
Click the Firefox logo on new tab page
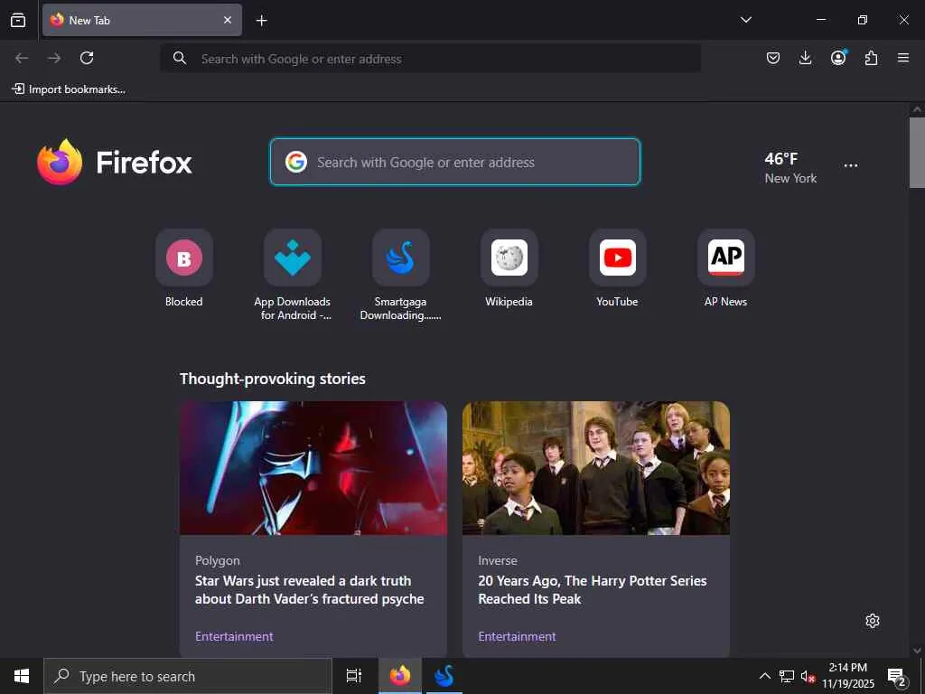[x=115, y=162]
